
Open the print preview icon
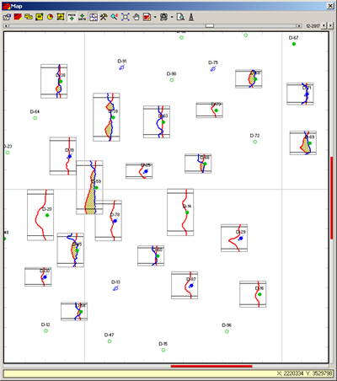click(x=180, y=17)
